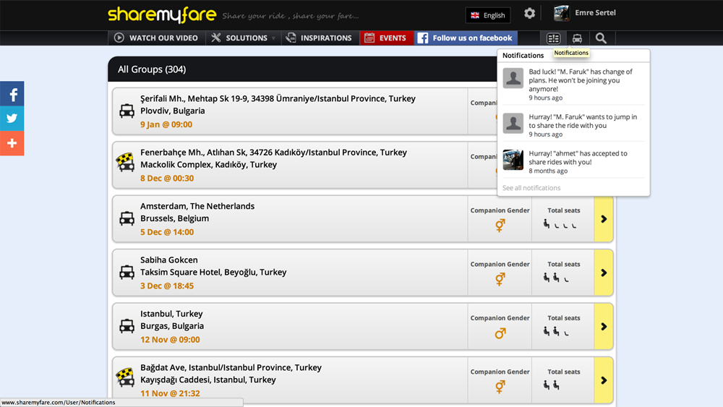This screenshot has width=723, height=407.
Task: Click Follow us on facebook button
Action: [x=466, y=38]
